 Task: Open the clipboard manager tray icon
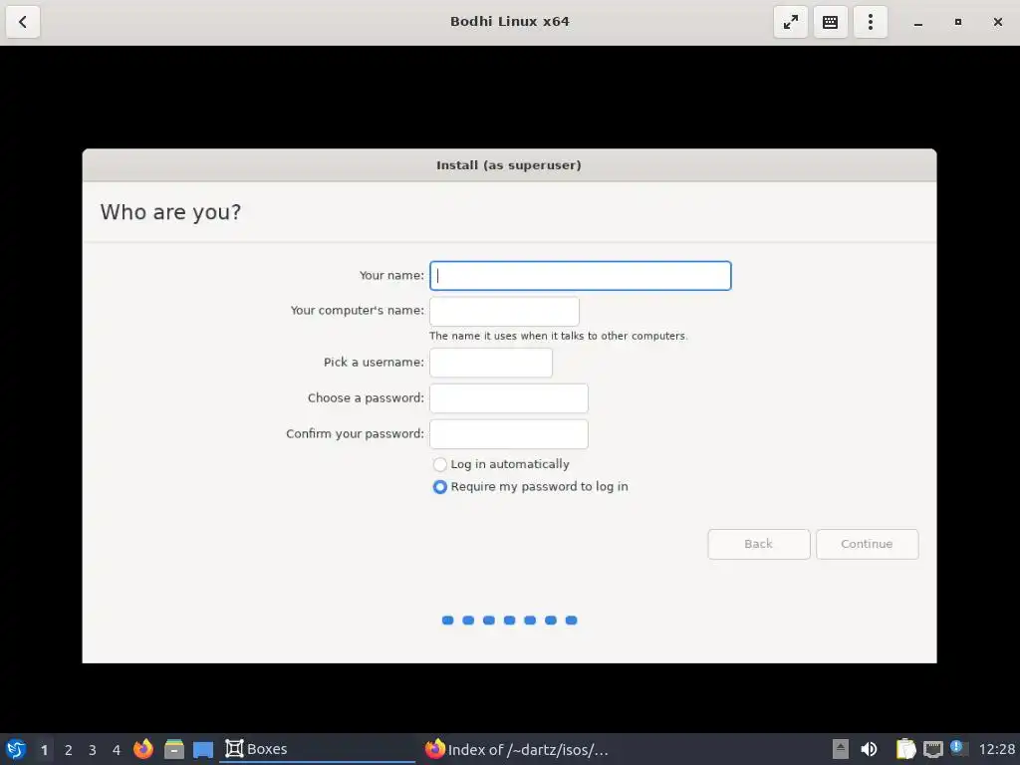click(905, 749)
